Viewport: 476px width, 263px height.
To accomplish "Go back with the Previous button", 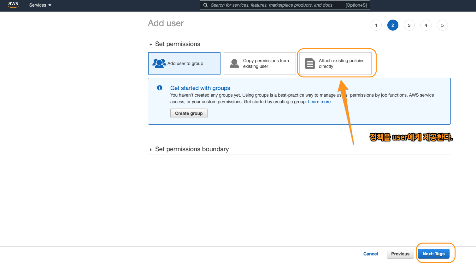I will point(400,254).
